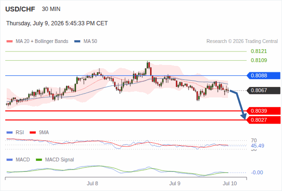Click the RSI legend color swatch
This screenshot has height=191, width=282.
click(x=10, y=133)
